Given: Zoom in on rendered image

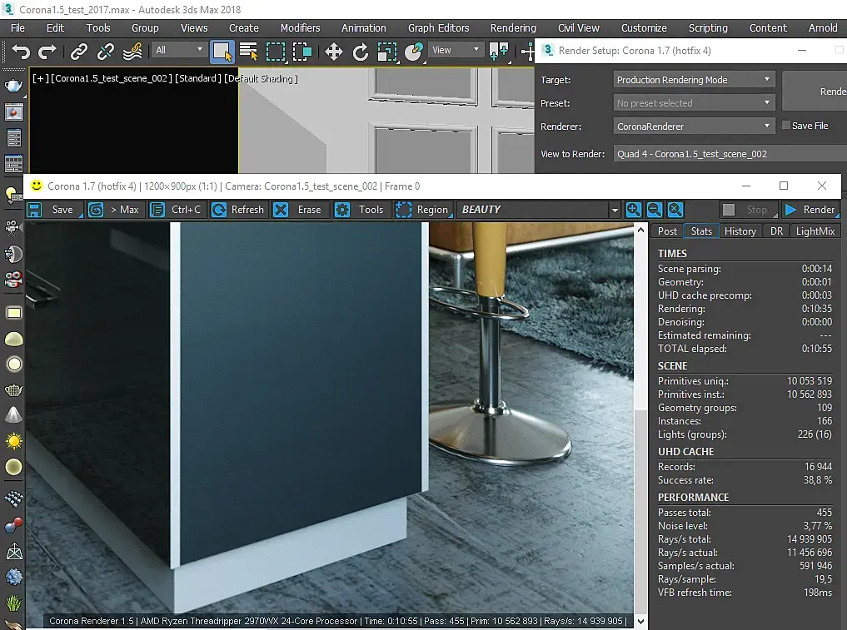Looking at the screenshot, I should [634, 210].
